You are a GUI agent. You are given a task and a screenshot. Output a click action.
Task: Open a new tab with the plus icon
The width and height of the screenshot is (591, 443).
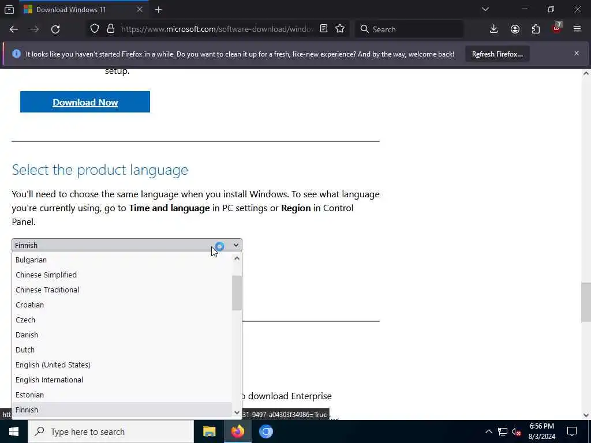point(158,10)
